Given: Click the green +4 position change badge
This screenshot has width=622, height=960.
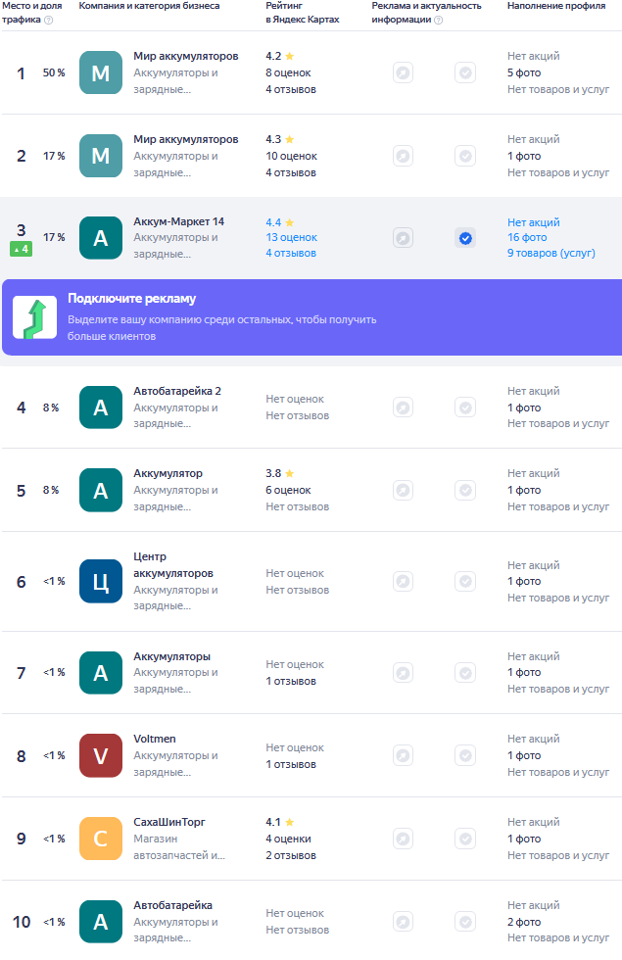Looking at the screenshot, I should pyautogui.click(x=21, y=249).
